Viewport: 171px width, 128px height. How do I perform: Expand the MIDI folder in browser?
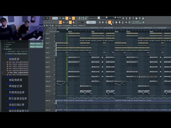(x=7, y=47)
